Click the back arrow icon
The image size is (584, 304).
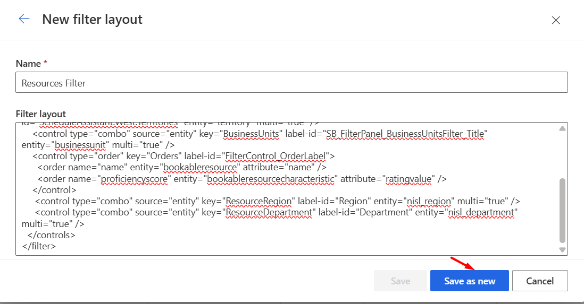(x=24, y=20)
